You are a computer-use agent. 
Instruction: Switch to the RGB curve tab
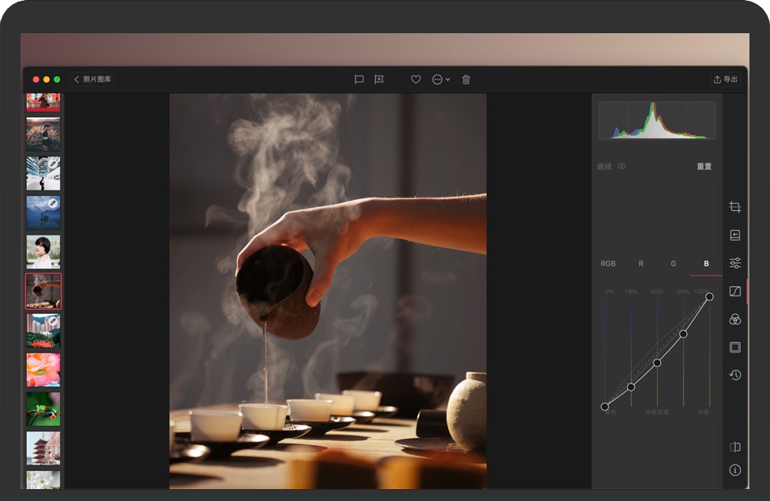point(607,264)
